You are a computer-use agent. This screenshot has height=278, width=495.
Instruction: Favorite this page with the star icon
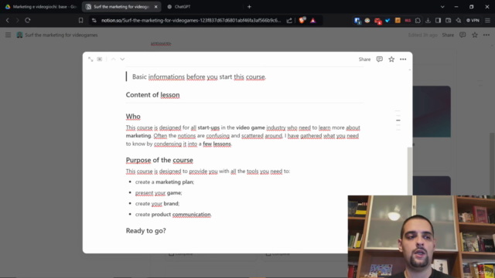pos(391,59)
